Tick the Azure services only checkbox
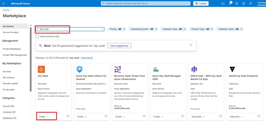 click(x=37, y=36)
